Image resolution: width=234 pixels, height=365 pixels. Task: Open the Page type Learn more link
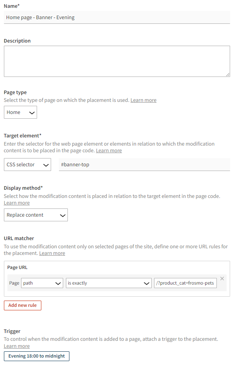(x=143, y=100)
